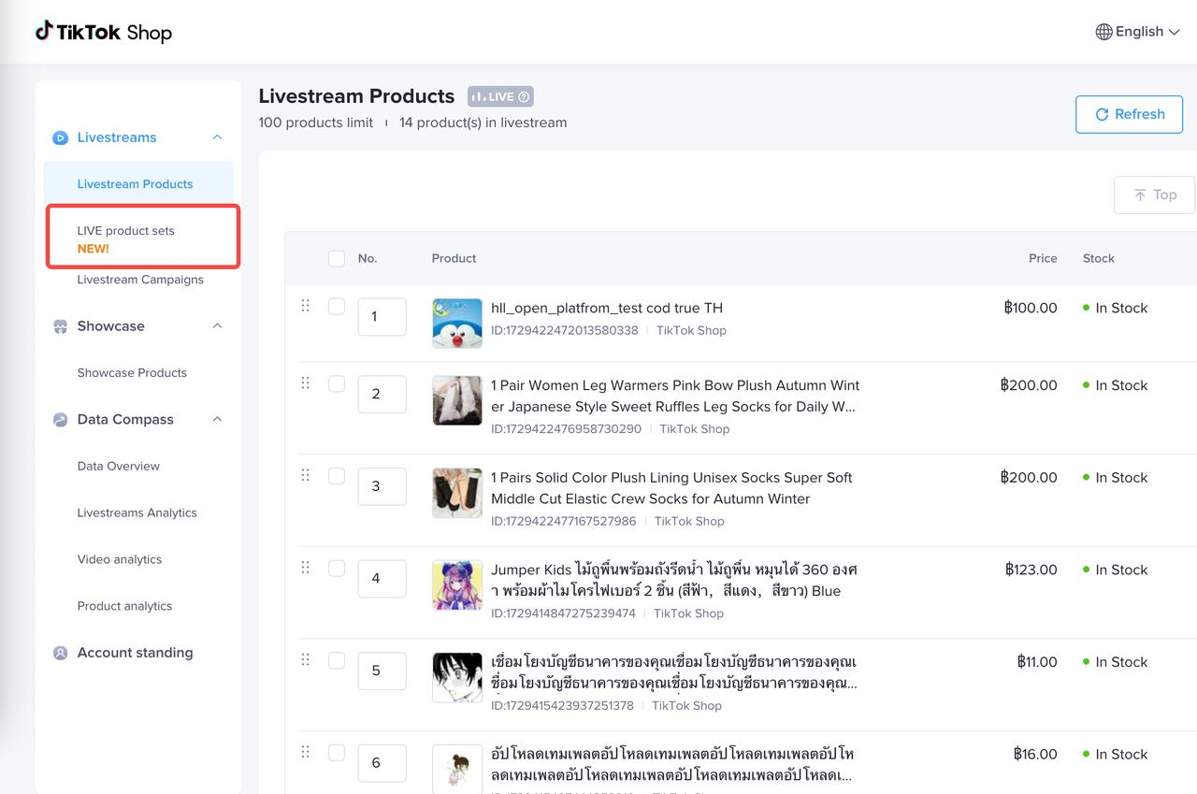Collapse the Livestreams sidebar section
Screen dimensions: 1197x794
pyautogui.click(x=217, y=137)
